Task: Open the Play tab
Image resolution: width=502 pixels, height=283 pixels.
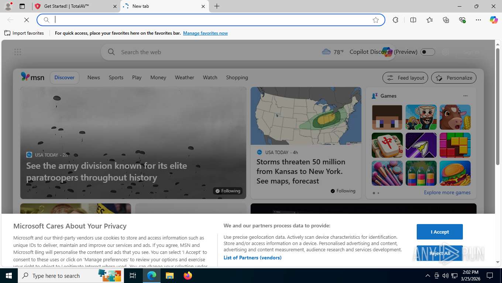Action: click(137, 77)
